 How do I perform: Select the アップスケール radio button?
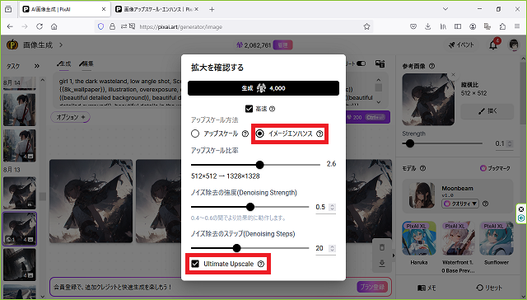(195, 134)
